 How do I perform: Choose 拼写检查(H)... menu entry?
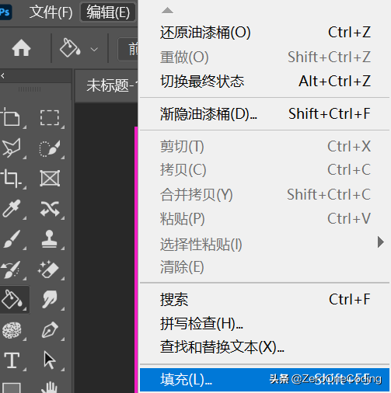pos(264,324)
